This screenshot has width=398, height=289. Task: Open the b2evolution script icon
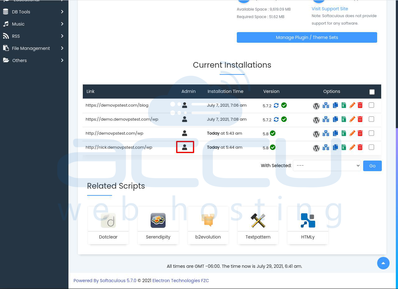208,220
